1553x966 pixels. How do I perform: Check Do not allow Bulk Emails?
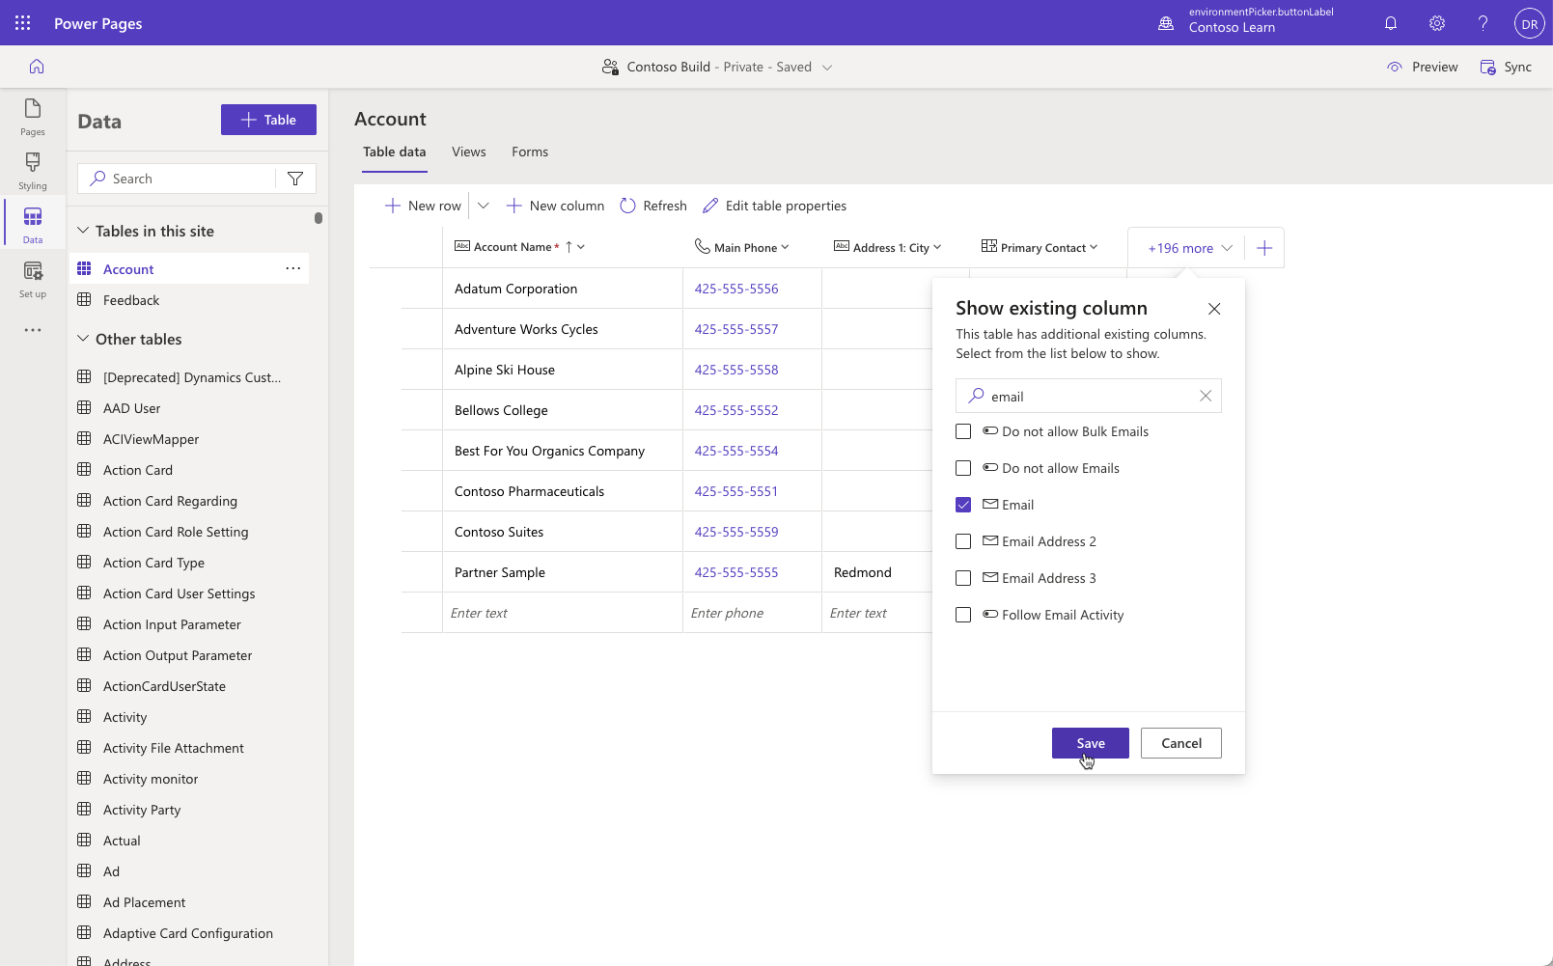tap(962, 431)
